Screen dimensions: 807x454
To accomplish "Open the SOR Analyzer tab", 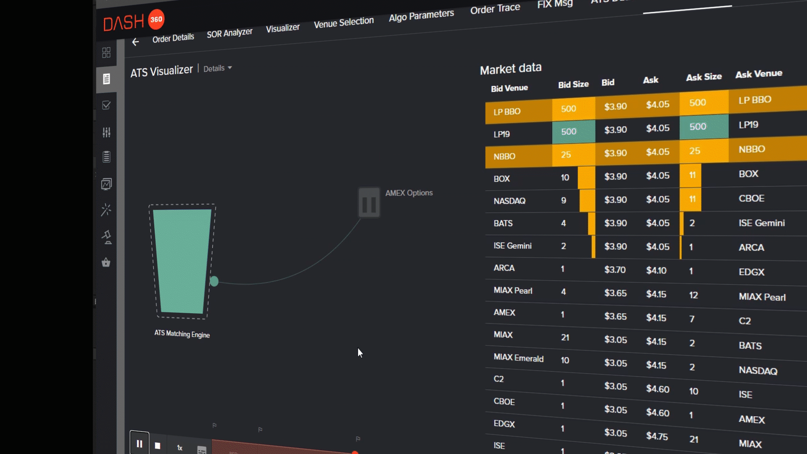I will point(229,33).
